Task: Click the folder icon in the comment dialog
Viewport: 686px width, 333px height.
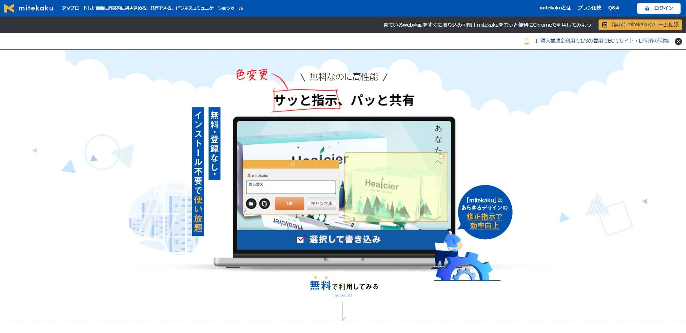Action: (x=251, y=204)
